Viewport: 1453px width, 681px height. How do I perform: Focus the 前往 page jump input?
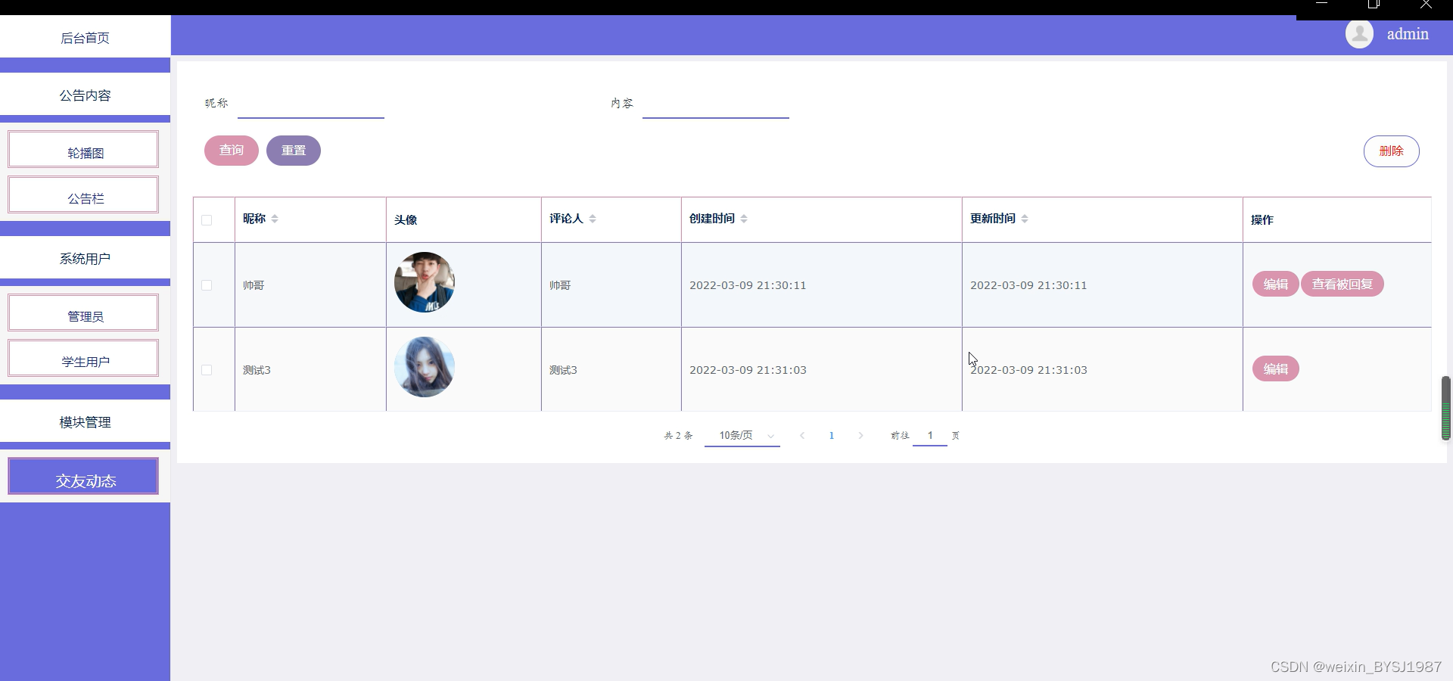[x=930, y=436]
